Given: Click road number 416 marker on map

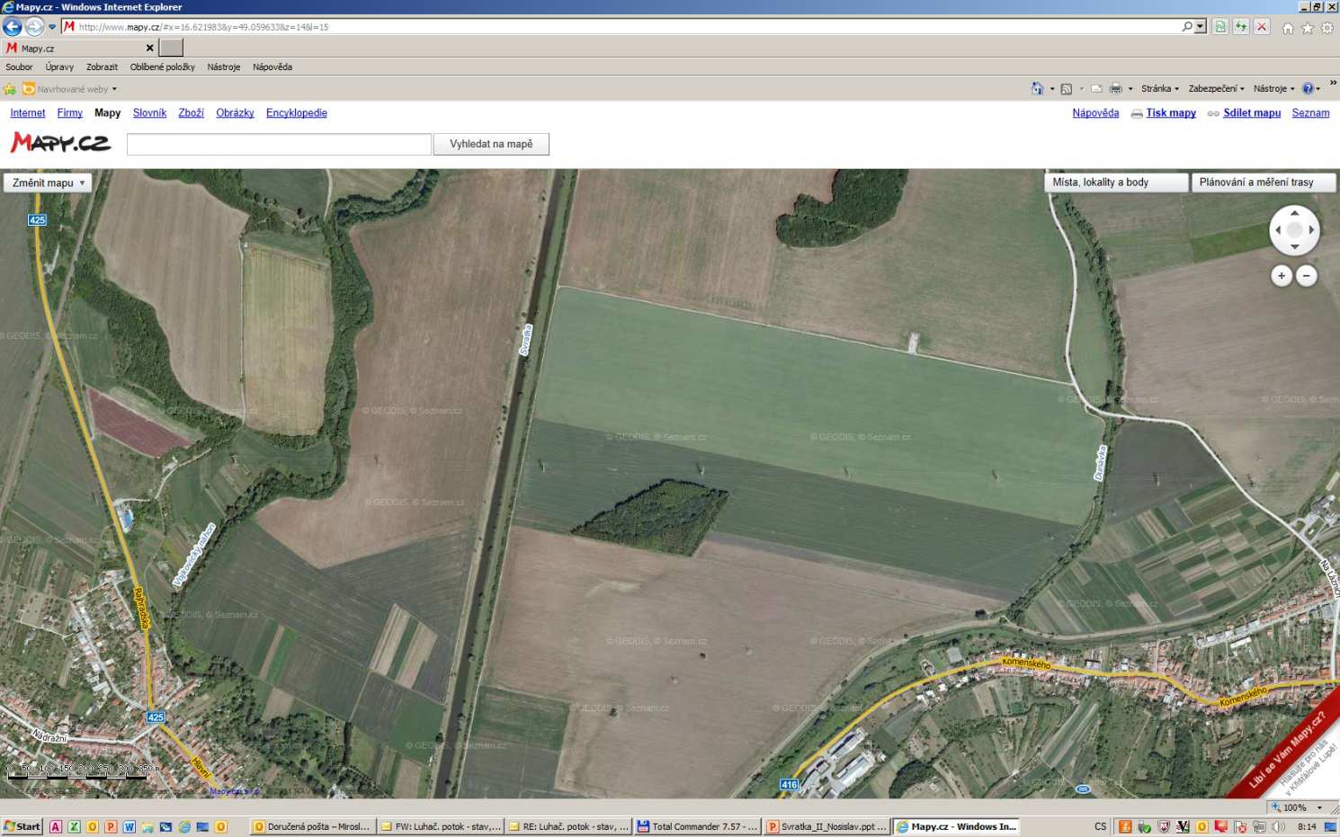Looking at the screenshot, I should coord(789,784).
